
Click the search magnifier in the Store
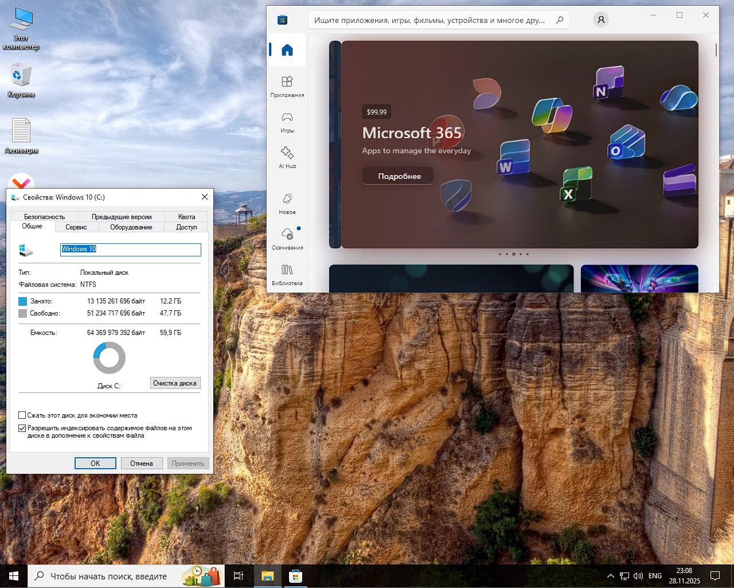pos(560,20)
